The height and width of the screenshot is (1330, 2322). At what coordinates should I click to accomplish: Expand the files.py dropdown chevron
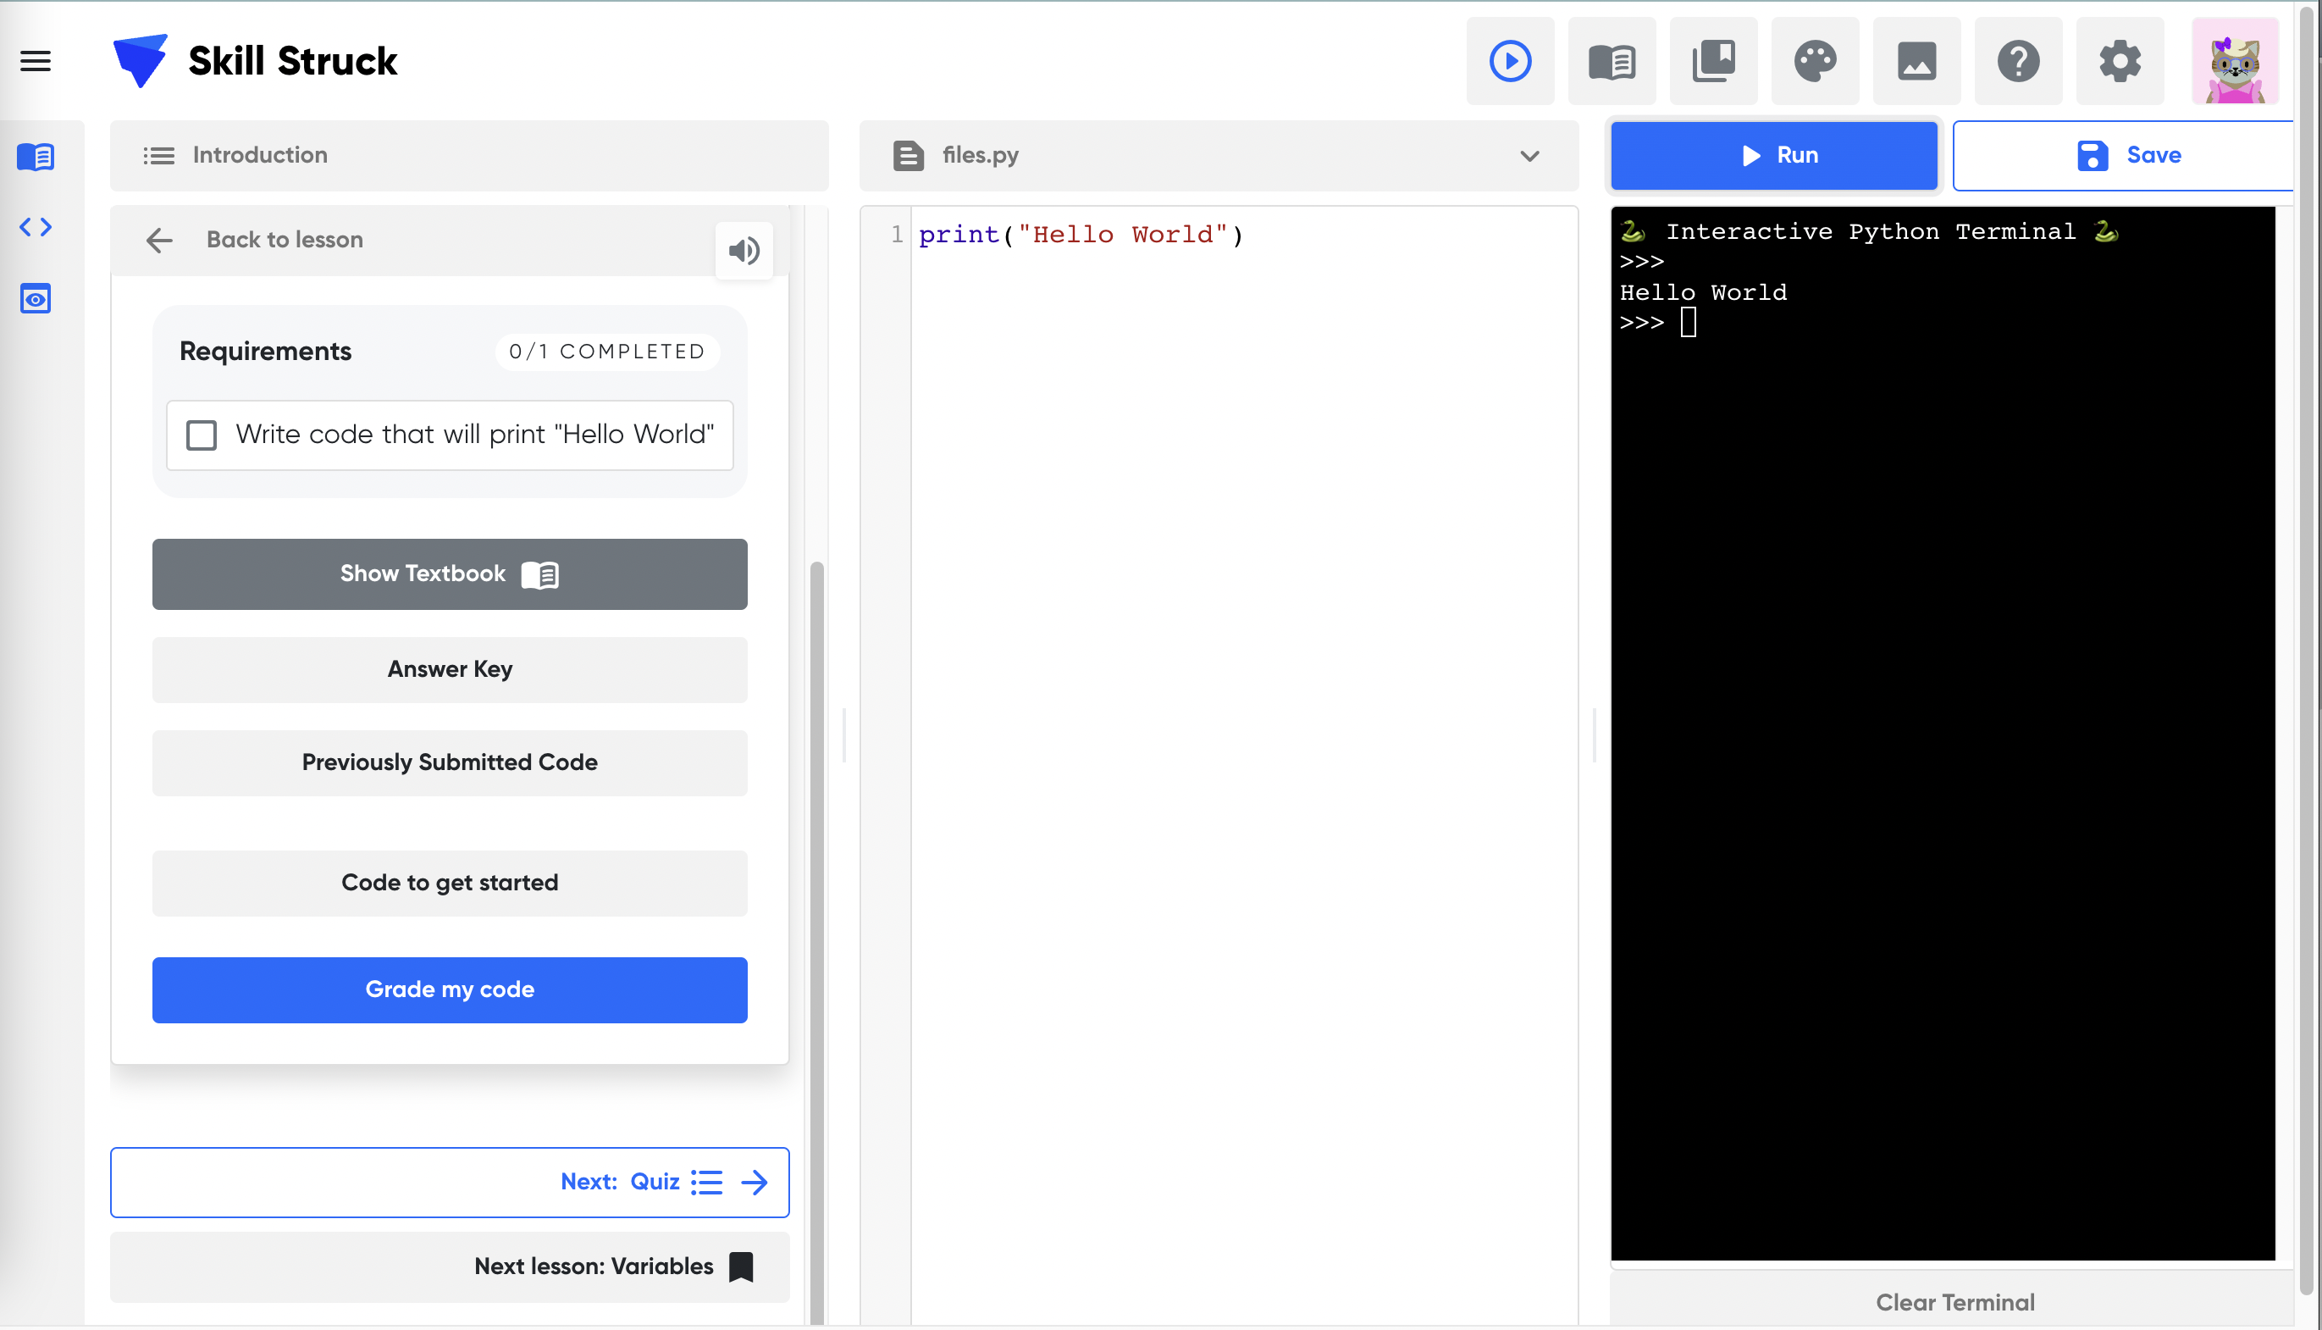(1529, 155)
